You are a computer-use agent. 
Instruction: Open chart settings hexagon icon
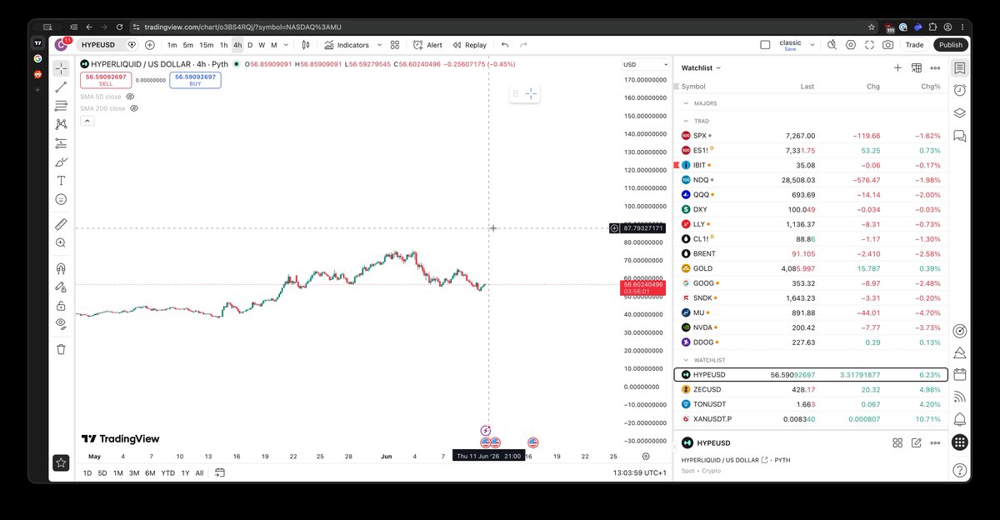[851, 45]
